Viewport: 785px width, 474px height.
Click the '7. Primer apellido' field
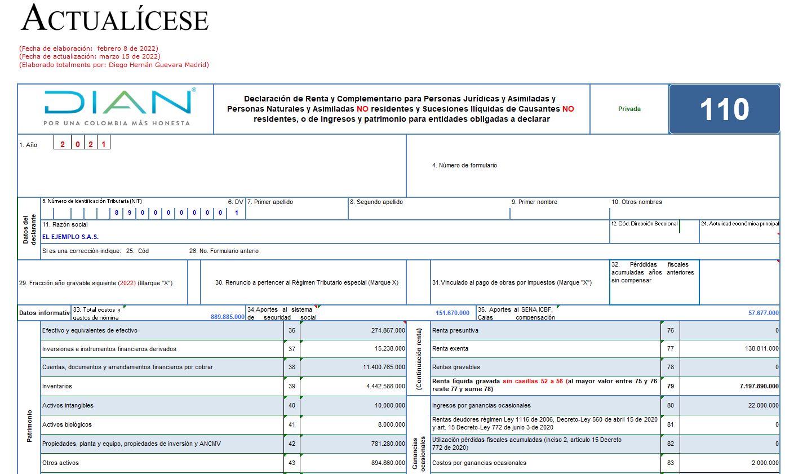(x=297, y=209)
